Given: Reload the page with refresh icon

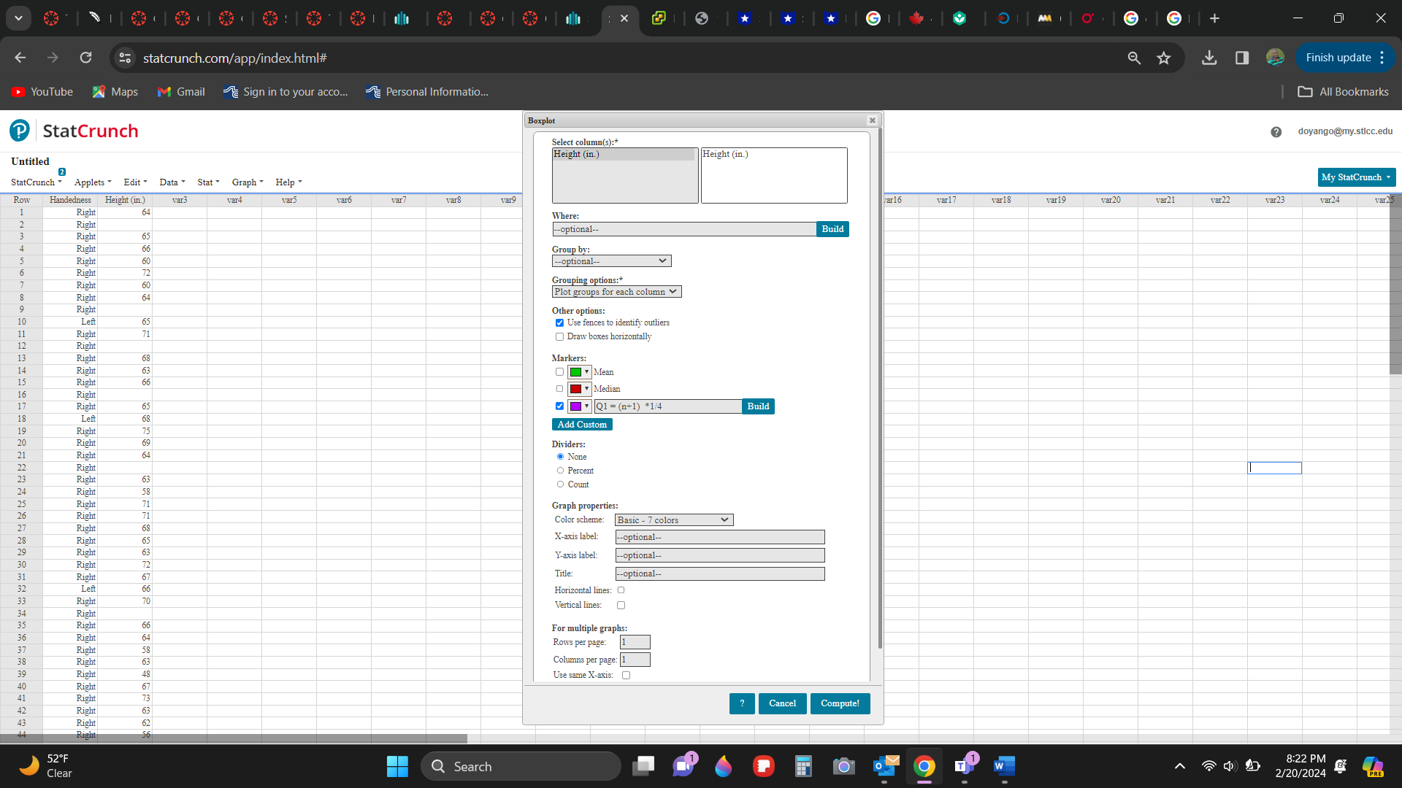Looking at the screenshot, I should (85, 58).
